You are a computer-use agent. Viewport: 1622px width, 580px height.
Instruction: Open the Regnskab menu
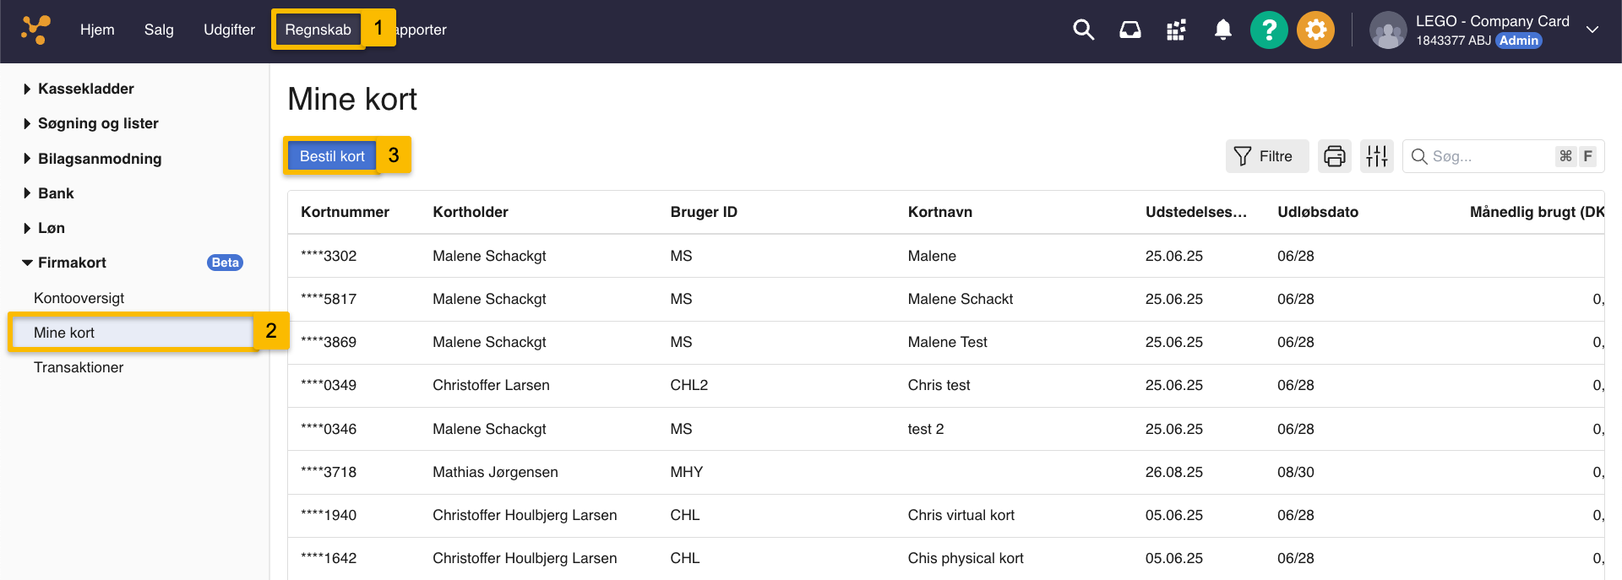coord(318,30)
